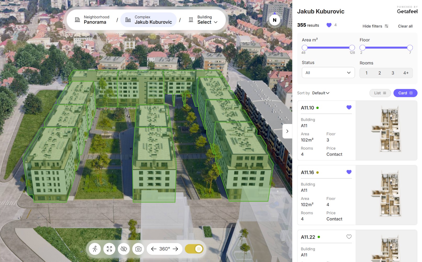
Task: Switch to Card view
Action: click(x=405, y=93)
